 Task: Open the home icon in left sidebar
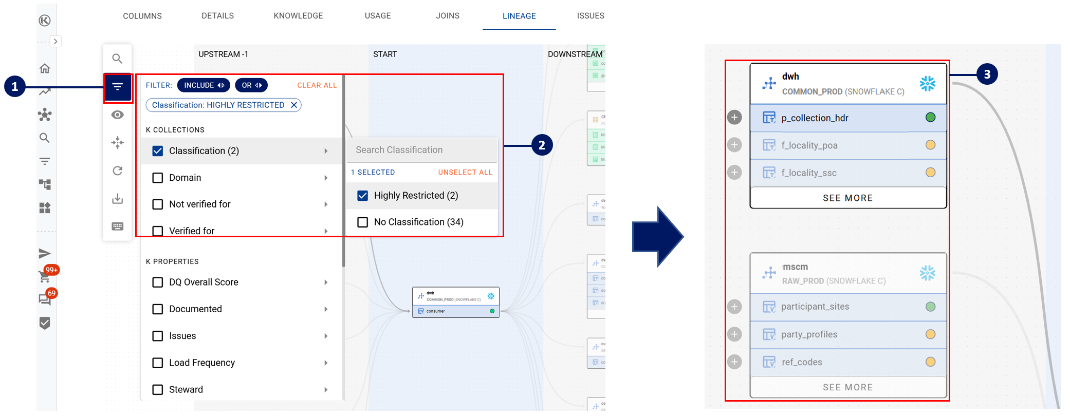[x=45, y=68]
